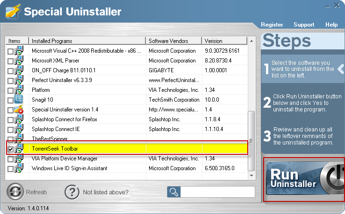Viewport: 345px width, 214px height.
Task: Click the Not listed above? link
Action: point(106,192)
